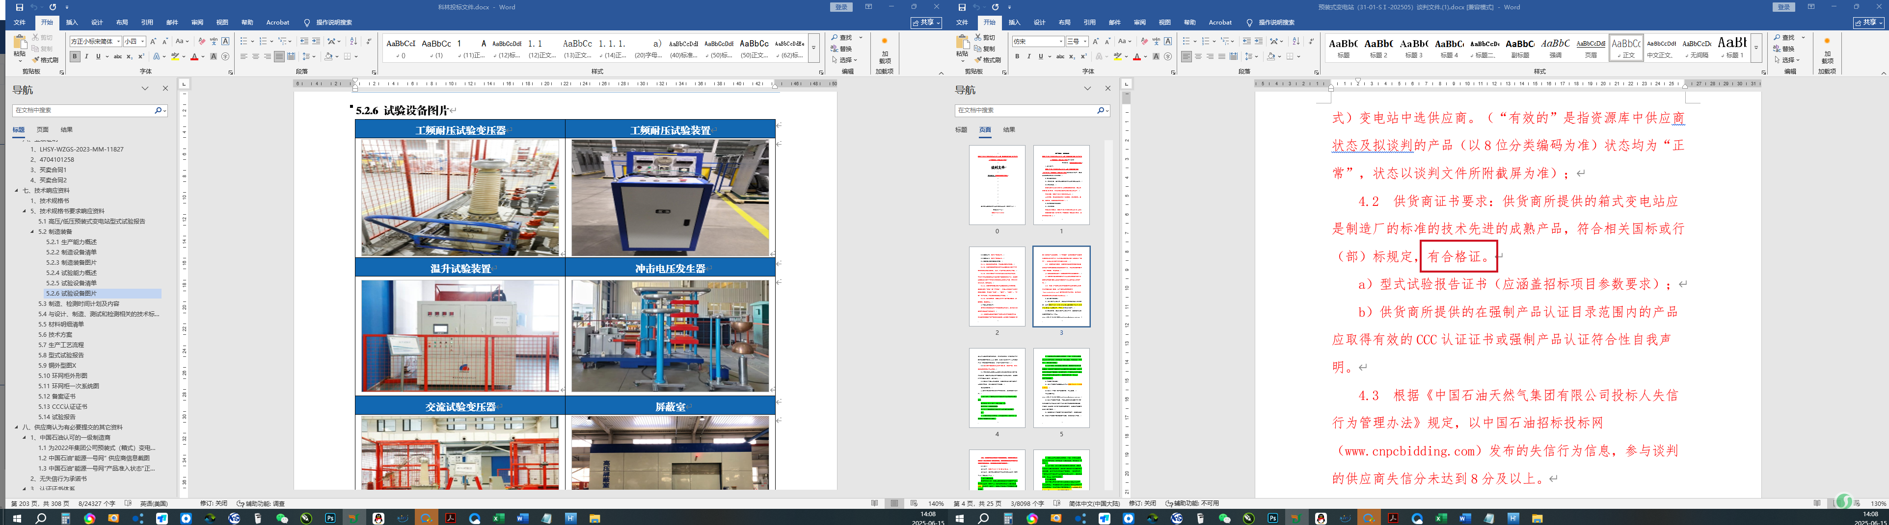Open the phonetic guide tool in the right window
Viewport: 1889px width, 525px height.
click(1156, 41)
